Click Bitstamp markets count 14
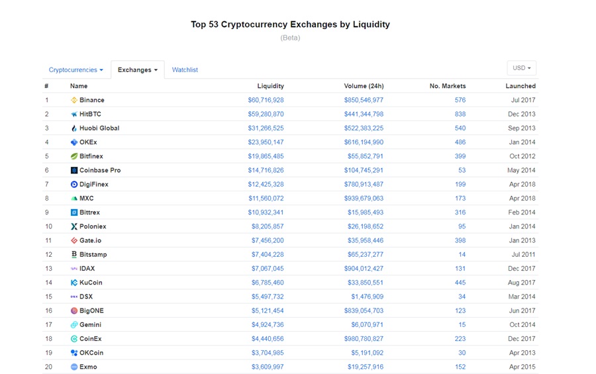 point(462,254)
